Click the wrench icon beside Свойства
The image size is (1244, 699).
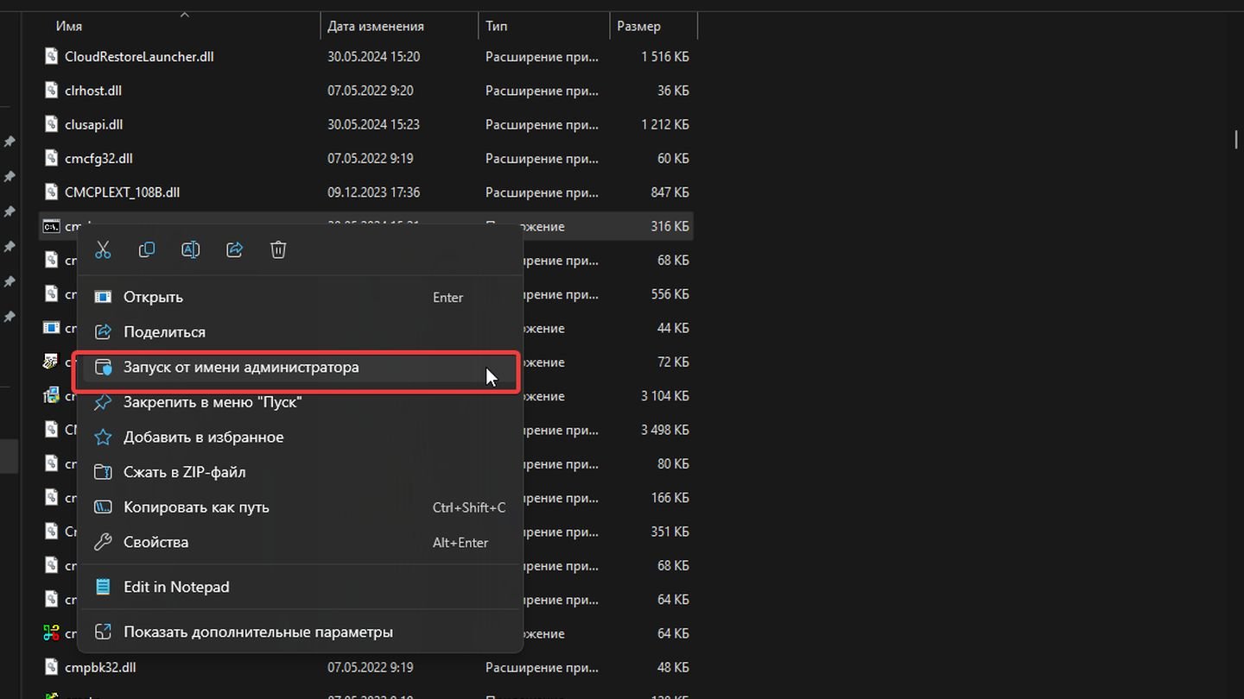tap(103, 543)
